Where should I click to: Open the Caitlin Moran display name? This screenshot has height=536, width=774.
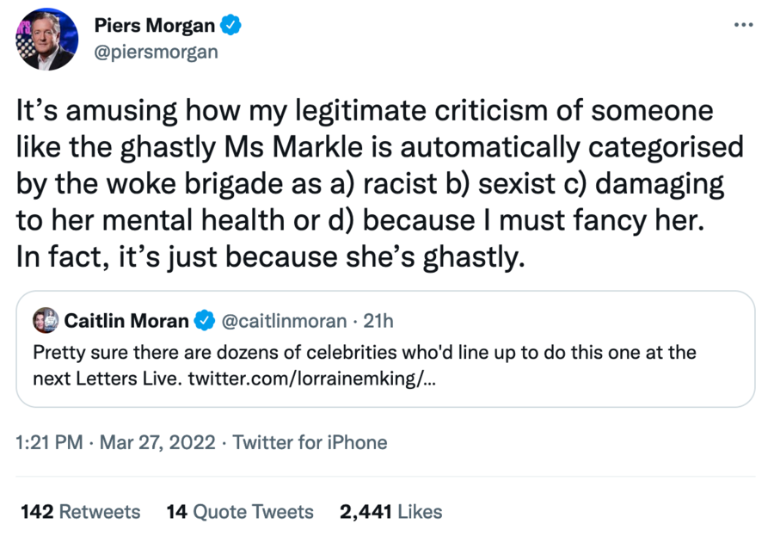pos(126,321)
